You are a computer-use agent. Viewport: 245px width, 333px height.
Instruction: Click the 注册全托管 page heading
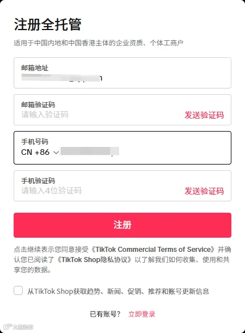pyautogui.click(x=48, y=24)
